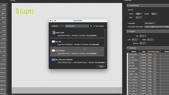The image size is (169, 95).
Task: Open logic block icon for vis_url_popup row
Action: (x=154, y=77)
